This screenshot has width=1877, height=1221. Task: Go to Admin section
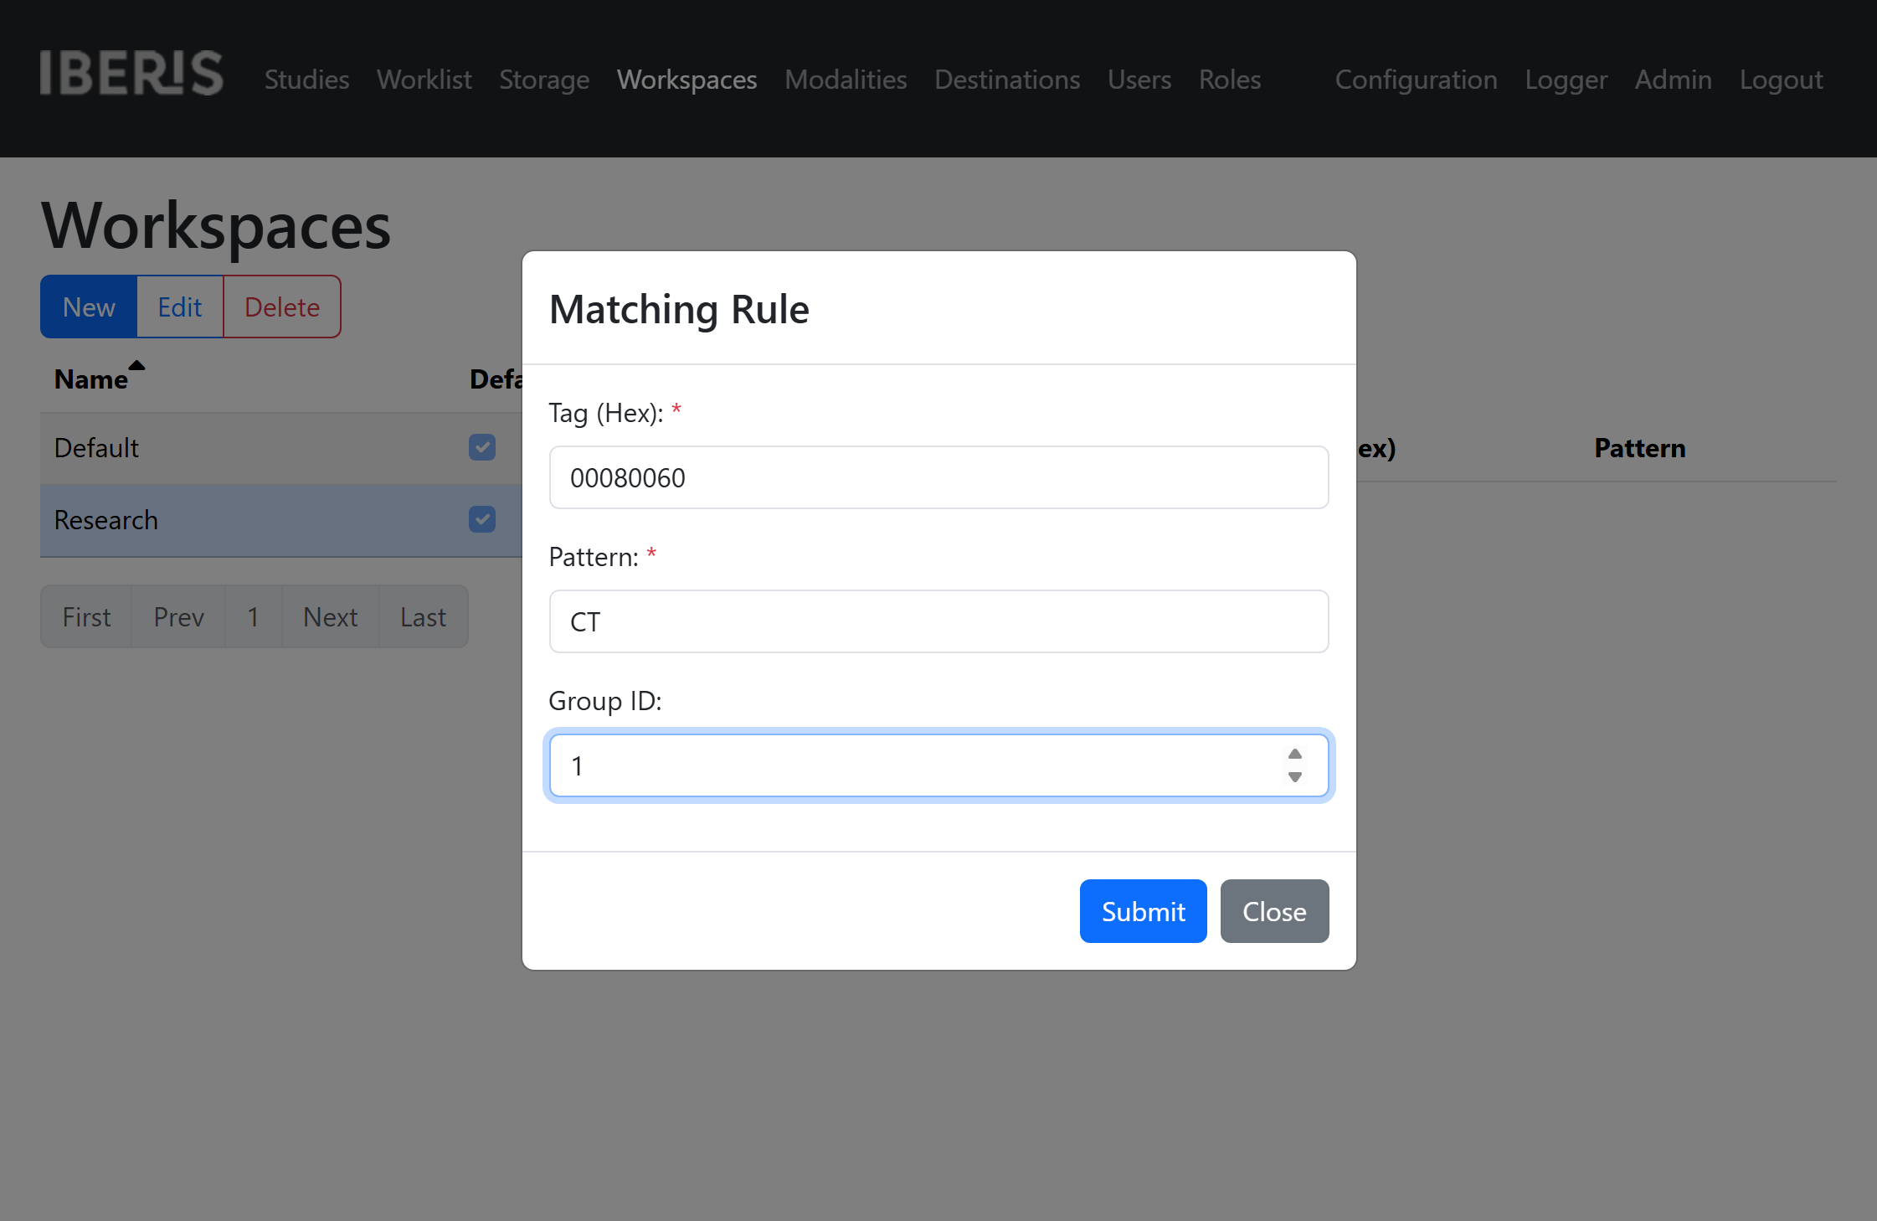click(x=1674, y=80)
